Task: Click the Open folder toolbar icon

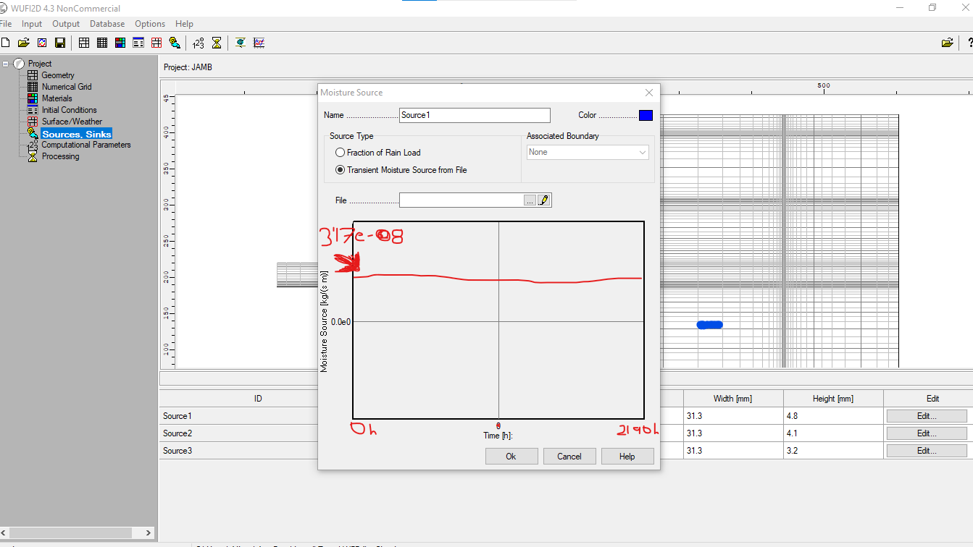Action: tap(24, 43)
